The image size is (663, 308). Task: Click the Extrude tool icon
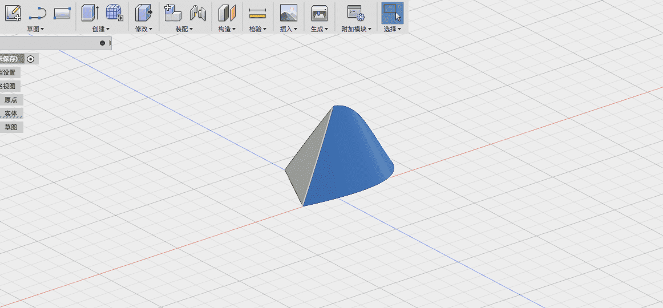[x=90, y=12]
